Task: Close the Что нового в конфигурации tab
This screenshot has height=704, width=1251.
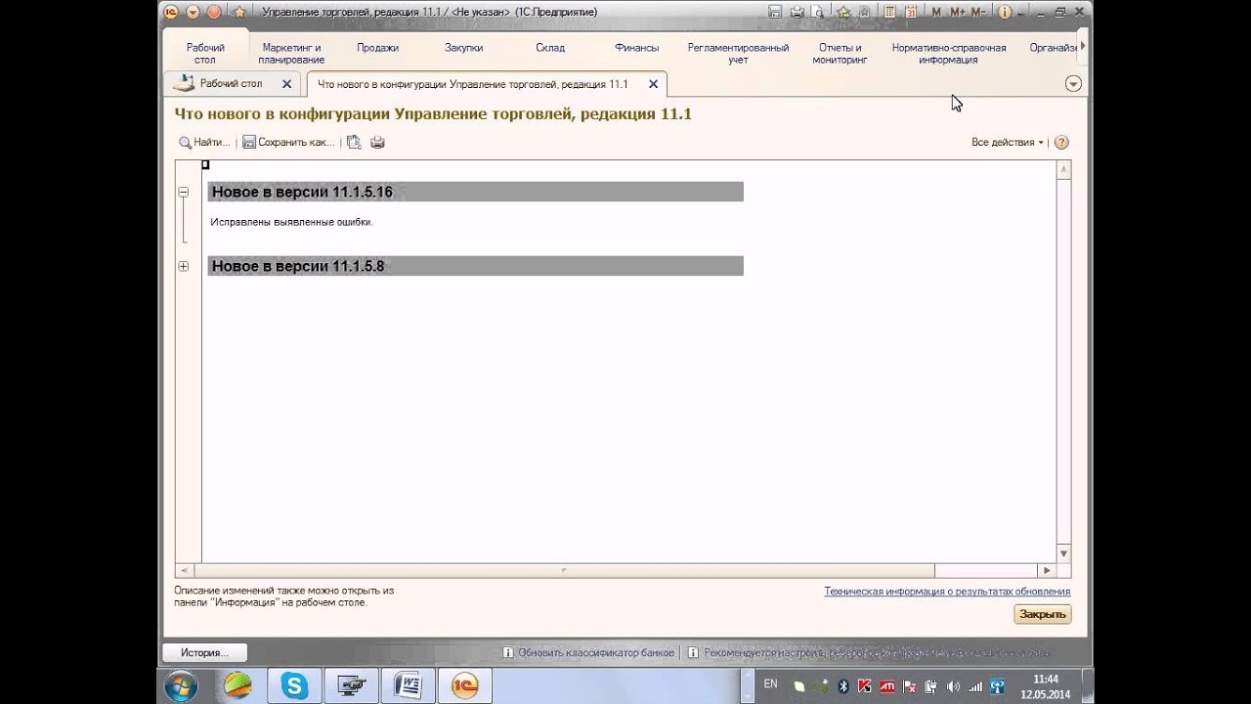Action: (654, 84)
